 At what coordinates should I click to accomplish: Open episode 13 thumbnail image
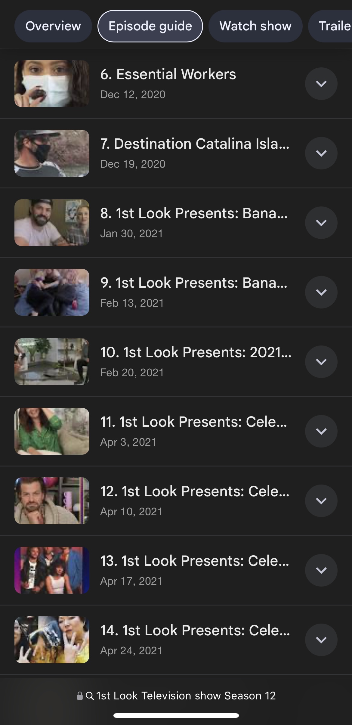pyautogui.click(x=52, y=570)
